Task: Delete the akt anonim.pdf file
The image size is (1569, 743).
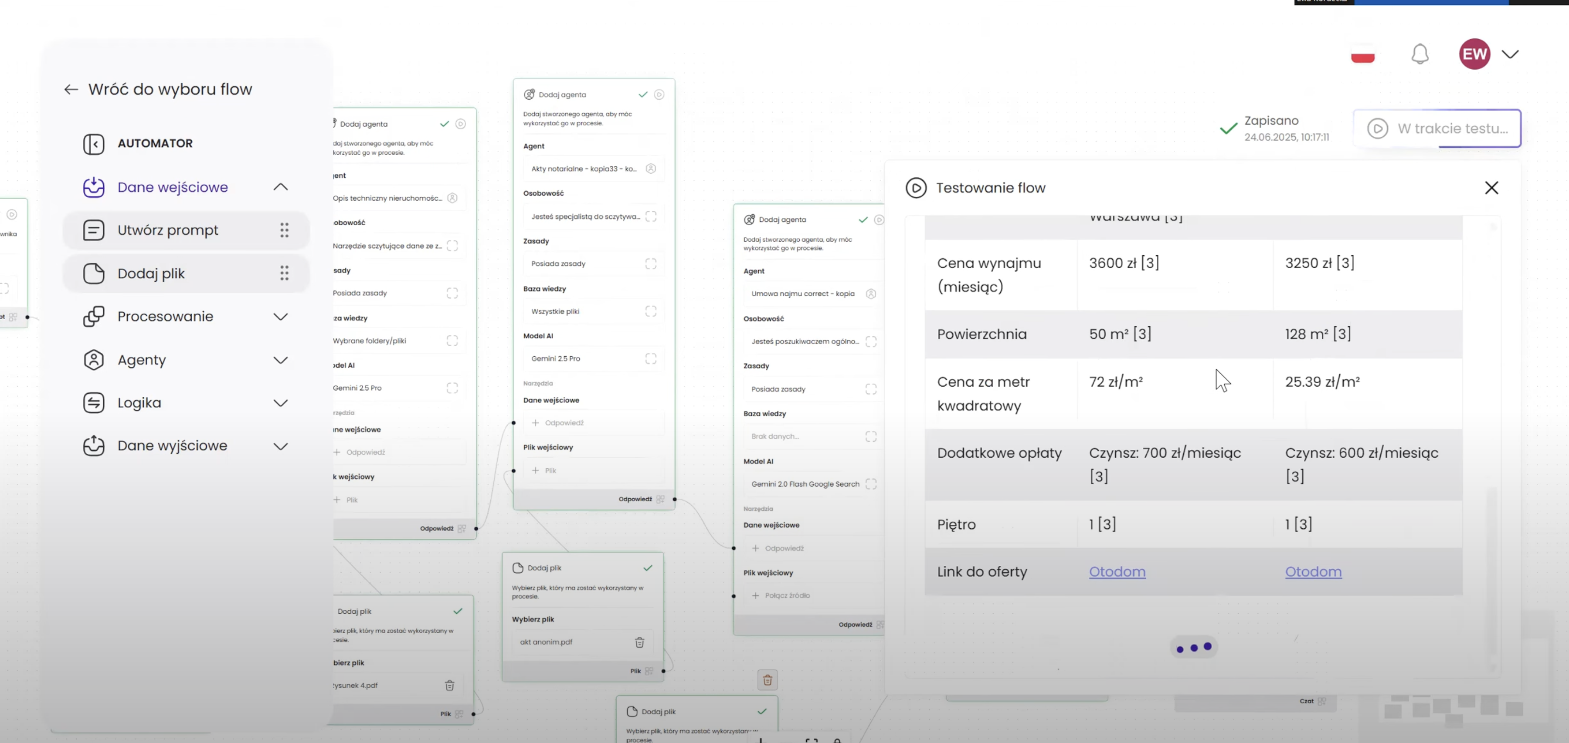Action: (639, 642)
